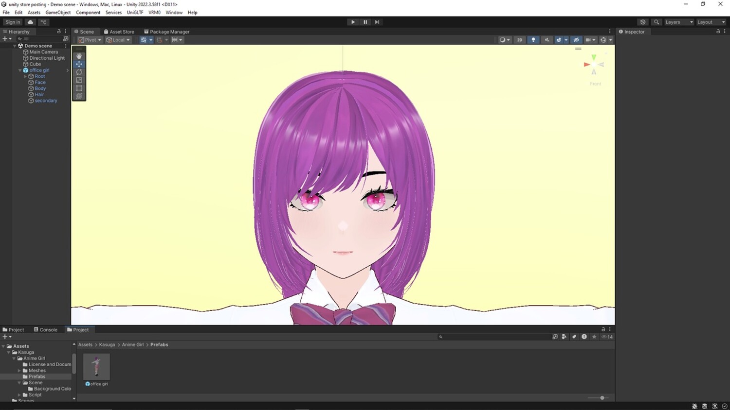The width and height of the screenshot is (730, 410).
Task: Open the Scene view kebab menu
Action: point(610,32)
